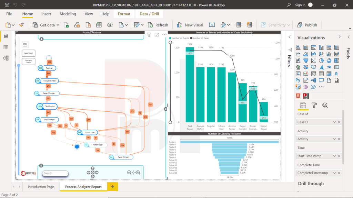
Task: Select the slicer visualization icon
Action: coord(314,74)
